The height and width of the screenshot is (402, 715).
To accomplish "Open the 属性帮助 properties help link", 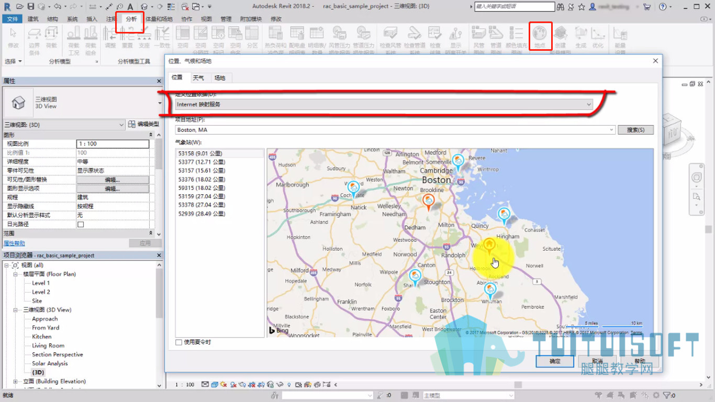I will coord(14,243).
